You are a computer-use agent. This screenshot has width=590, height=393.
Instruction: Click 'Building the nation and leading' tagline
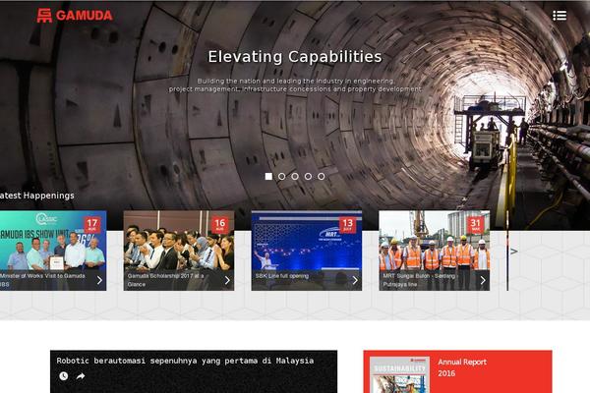295,85
